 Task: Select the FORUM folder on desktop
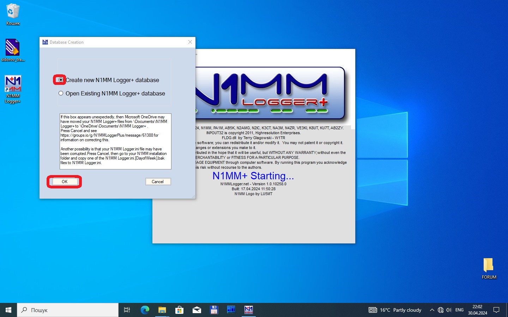click(x=489, y=268)
